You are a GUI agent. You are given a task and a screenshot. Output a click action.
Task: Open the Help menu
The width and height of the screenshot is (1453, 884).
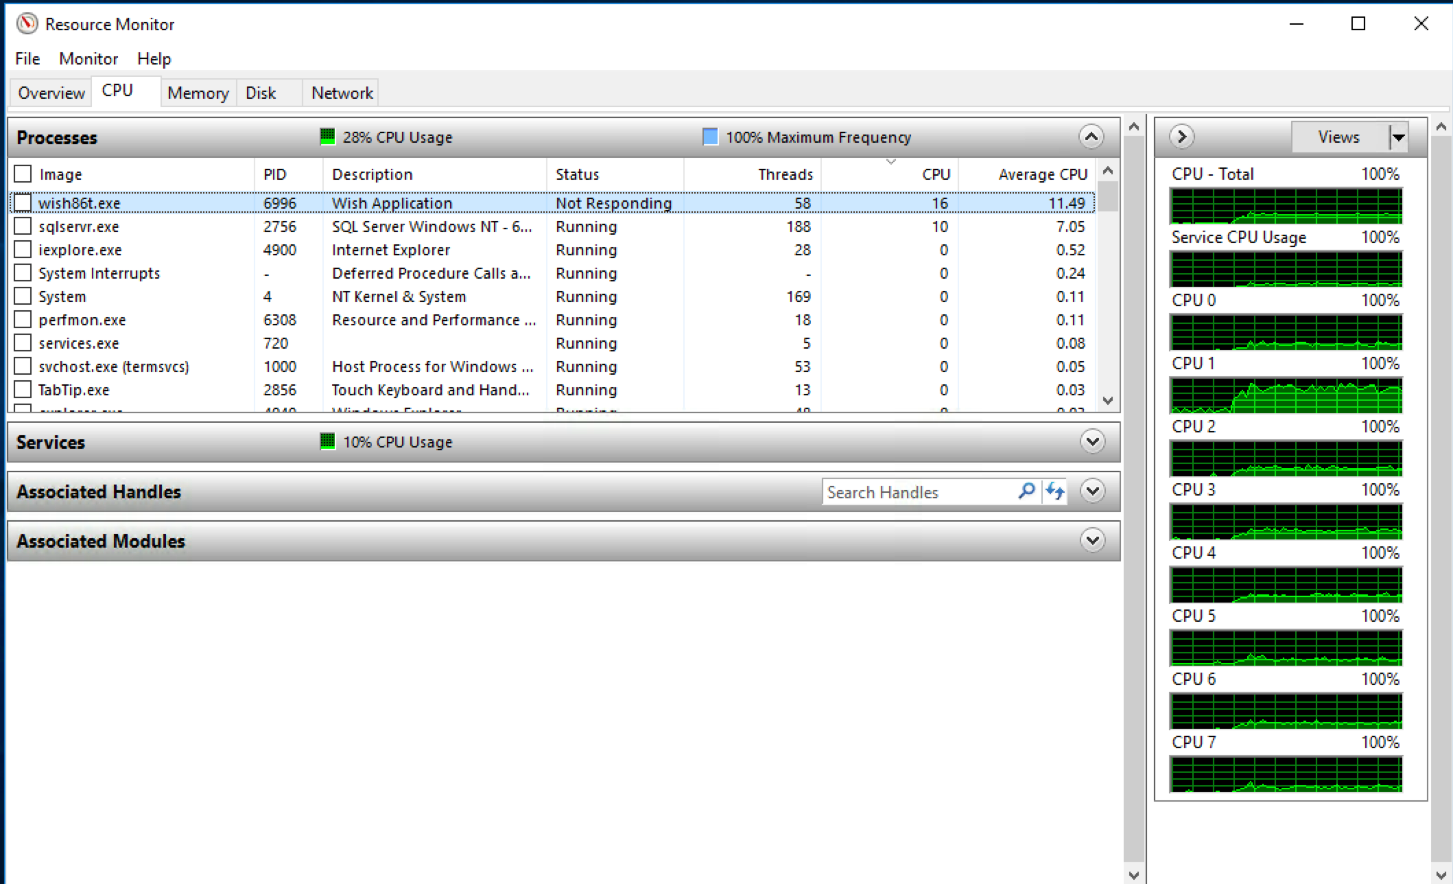coord(154,58)
